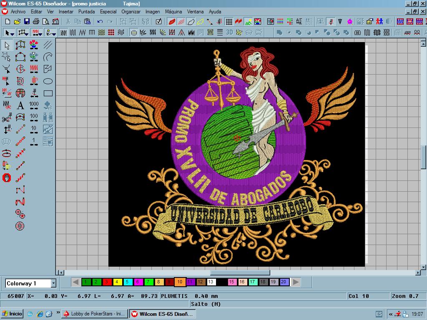Screen dimensions: 427x320
Task: Paste from clipboard using the toolbar paste icon
Action: pyautogui.click(x=87, y=22)
